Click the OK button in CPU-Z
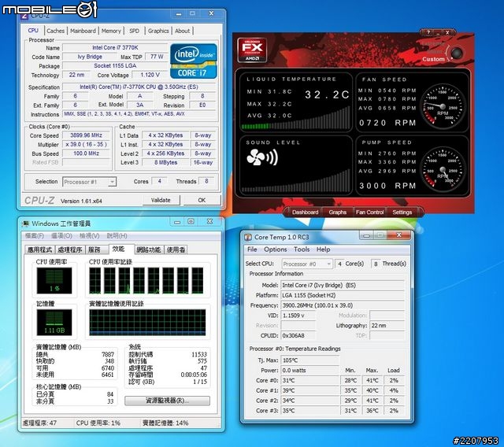 (x=202, y=200)
